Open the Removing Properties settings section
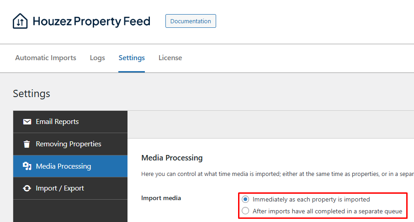This screenshot has height=222, width=414. (x=69, y=144)
